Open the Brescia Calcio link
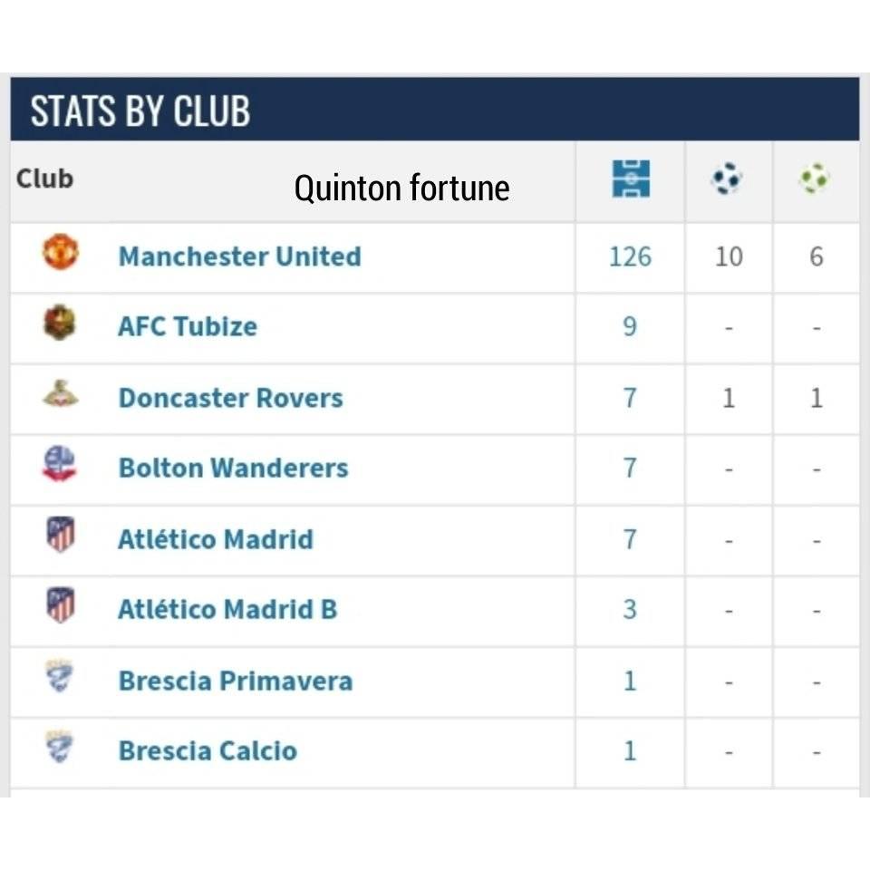The image size is (870, 870). point(208,751)
